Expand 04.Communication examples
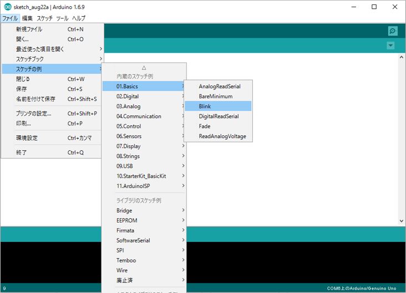406x293 pixels. [x=144, y=117]
